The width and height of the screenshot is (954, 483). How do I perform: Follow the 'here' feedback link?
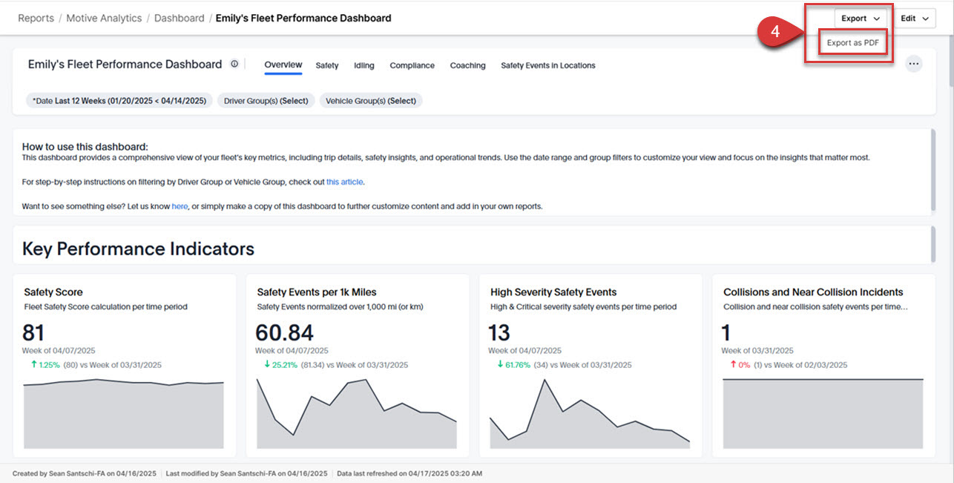click(180, 206)
